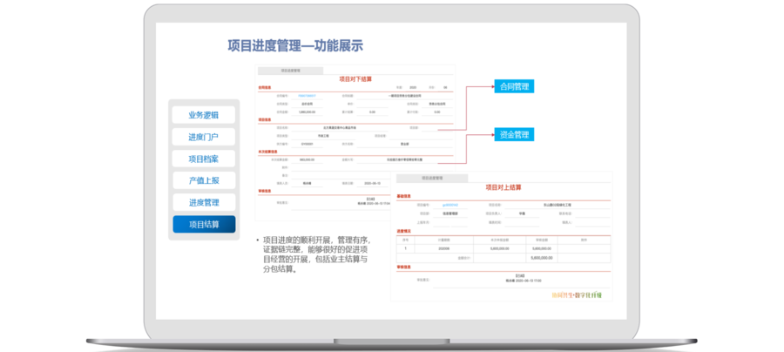Open the 产值上报 section
Image resolution: width=784 pixels, height=352 pixels.
coord(203,180)
